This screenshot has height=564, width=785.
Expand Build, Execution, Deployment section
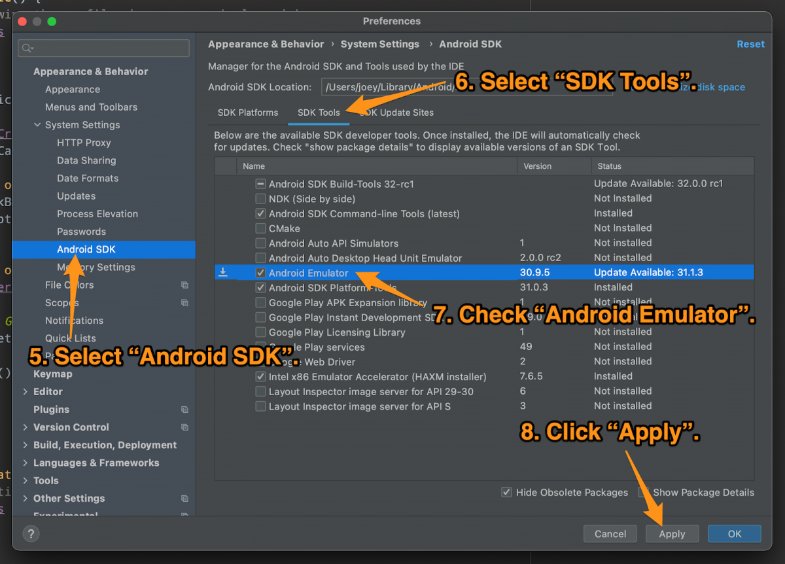[x=25, y=445]
